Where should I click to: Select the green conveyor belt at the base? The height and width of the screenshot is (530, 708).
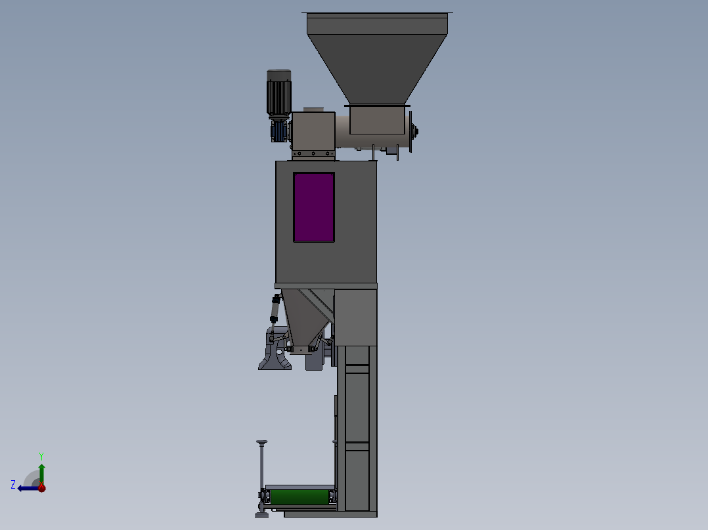(x=299, y=497)
